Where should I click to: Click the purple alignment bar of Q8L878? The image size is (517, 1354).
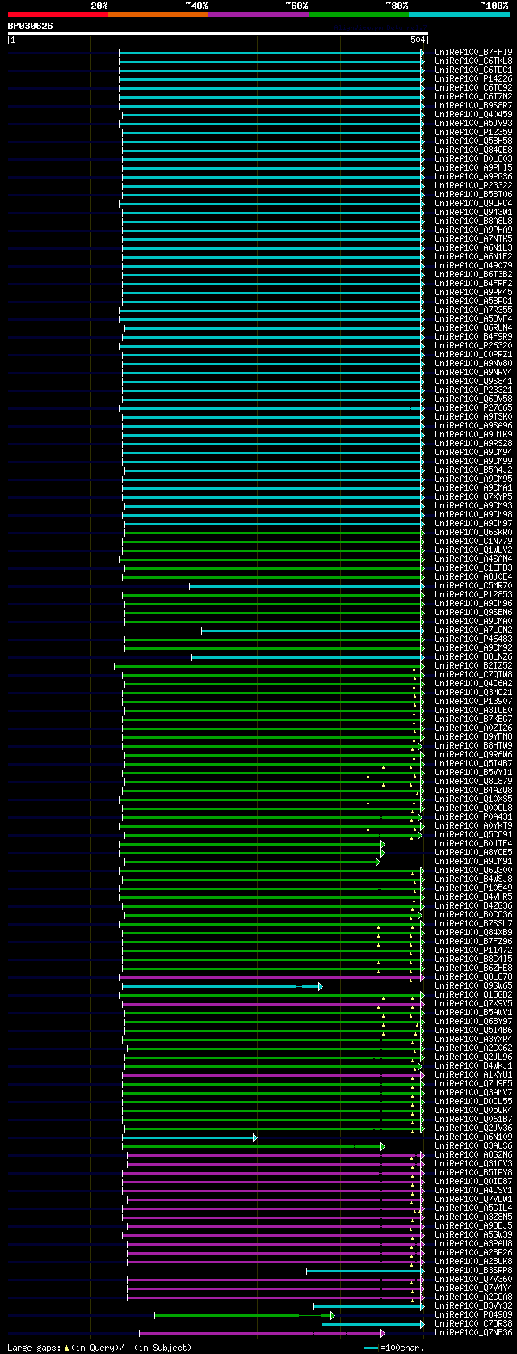pos(272,977)
